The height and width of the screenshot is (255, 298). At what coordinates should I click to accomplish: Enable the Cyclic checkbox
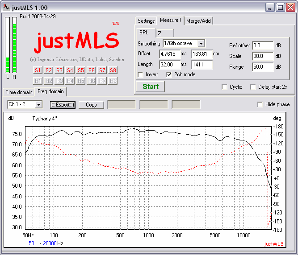tap(224, 87)
